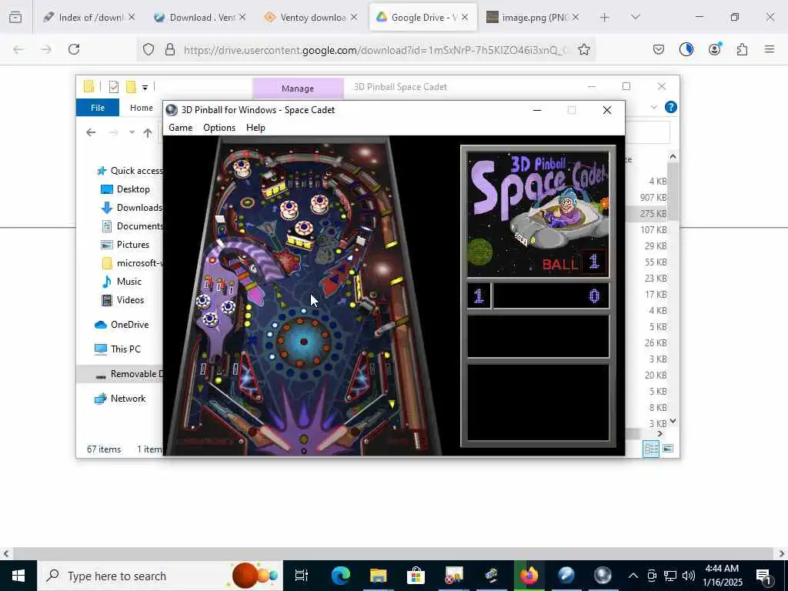Click the Firefox address bar URL

[376, 50]
